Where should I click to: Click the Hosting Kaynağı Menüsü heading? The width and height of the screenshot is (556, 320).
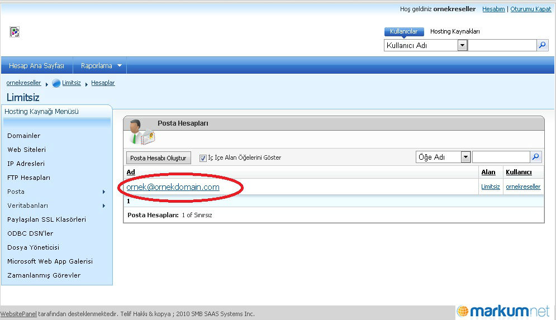[41, 112]
